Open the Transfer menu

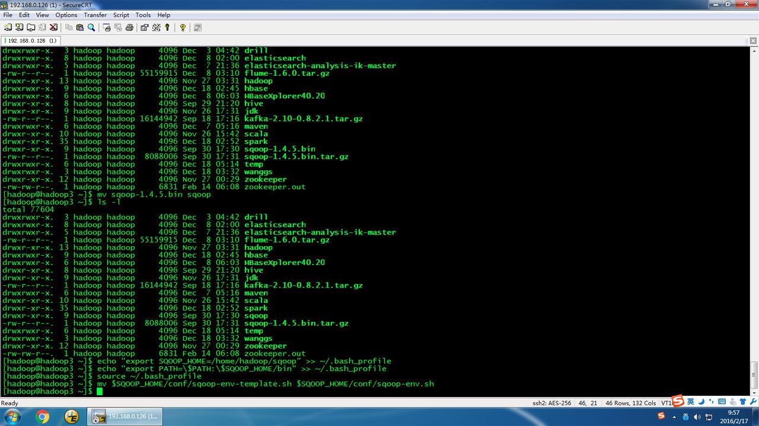[95, 15]
